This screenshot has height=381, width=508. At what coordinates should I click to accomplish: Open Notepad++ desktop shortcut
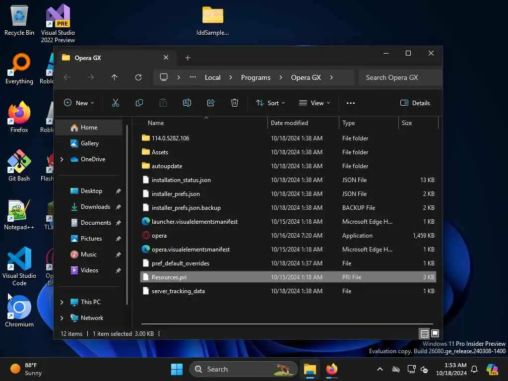click(19, 214)
